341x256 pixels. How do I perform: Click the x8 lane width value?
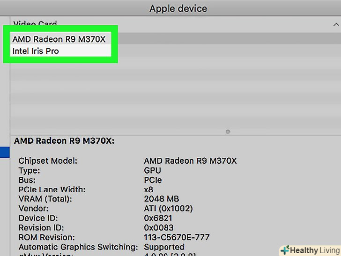pyautogui.click(x=148, y=190)
